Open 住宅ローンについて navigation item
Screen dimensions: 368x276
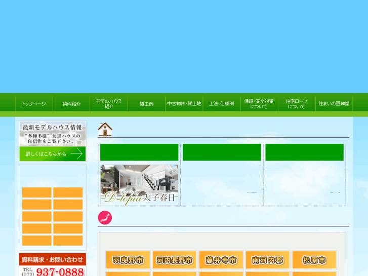pyautogui.click(x=297, y=104)
